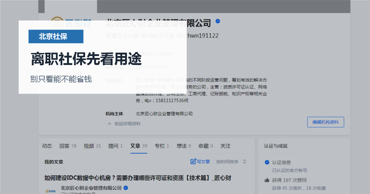This screenshot has height=194, width=370.
Task: Click 北京匠心财企业管理有限公司 in 机构主体 row
Action: 164,114
